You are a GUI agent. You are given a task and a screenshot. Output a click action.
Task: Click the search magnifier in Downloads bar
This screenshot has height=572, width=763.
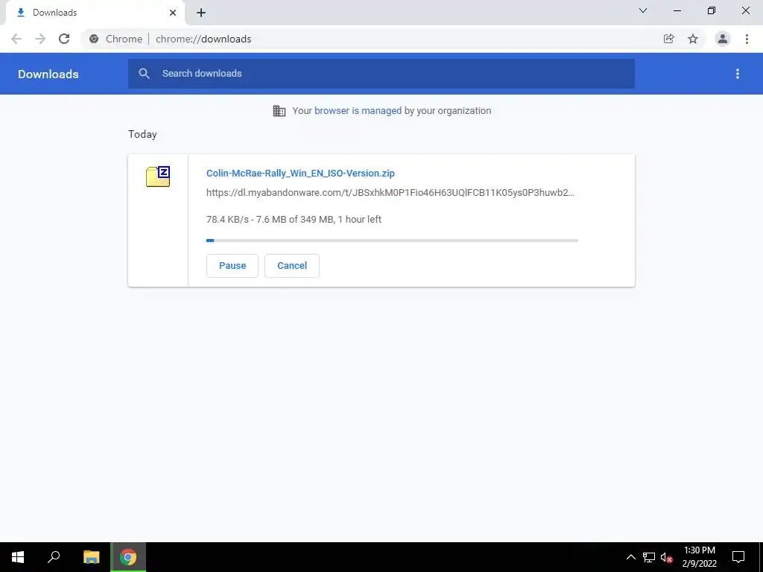pos(144,74)
